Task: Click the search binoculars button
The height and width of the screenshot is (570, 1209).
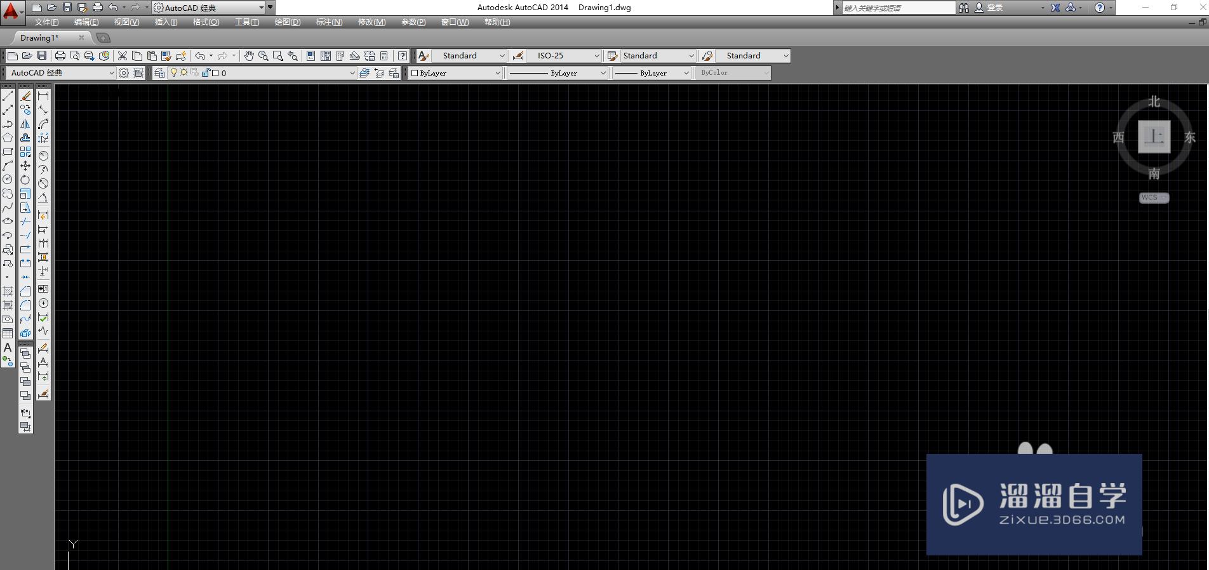Action: (964, 8)
